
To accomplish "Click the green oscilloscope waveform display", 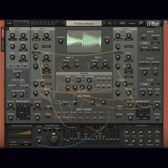I will click(x=84, y=41).
